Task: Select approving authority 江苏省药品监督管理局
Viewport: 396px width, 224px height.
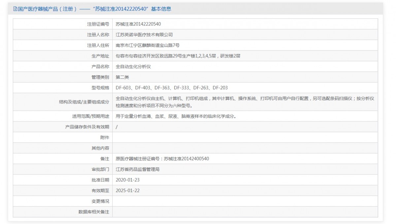Action: click(138, 170)
